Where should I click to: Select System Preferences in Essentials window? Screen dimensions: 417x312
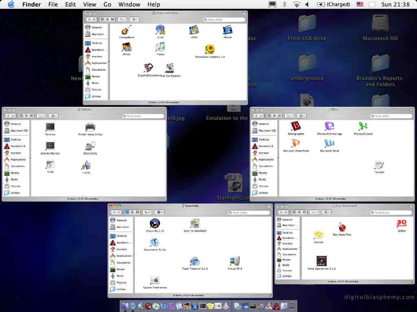pyautogui.click(x=155, y=280)
